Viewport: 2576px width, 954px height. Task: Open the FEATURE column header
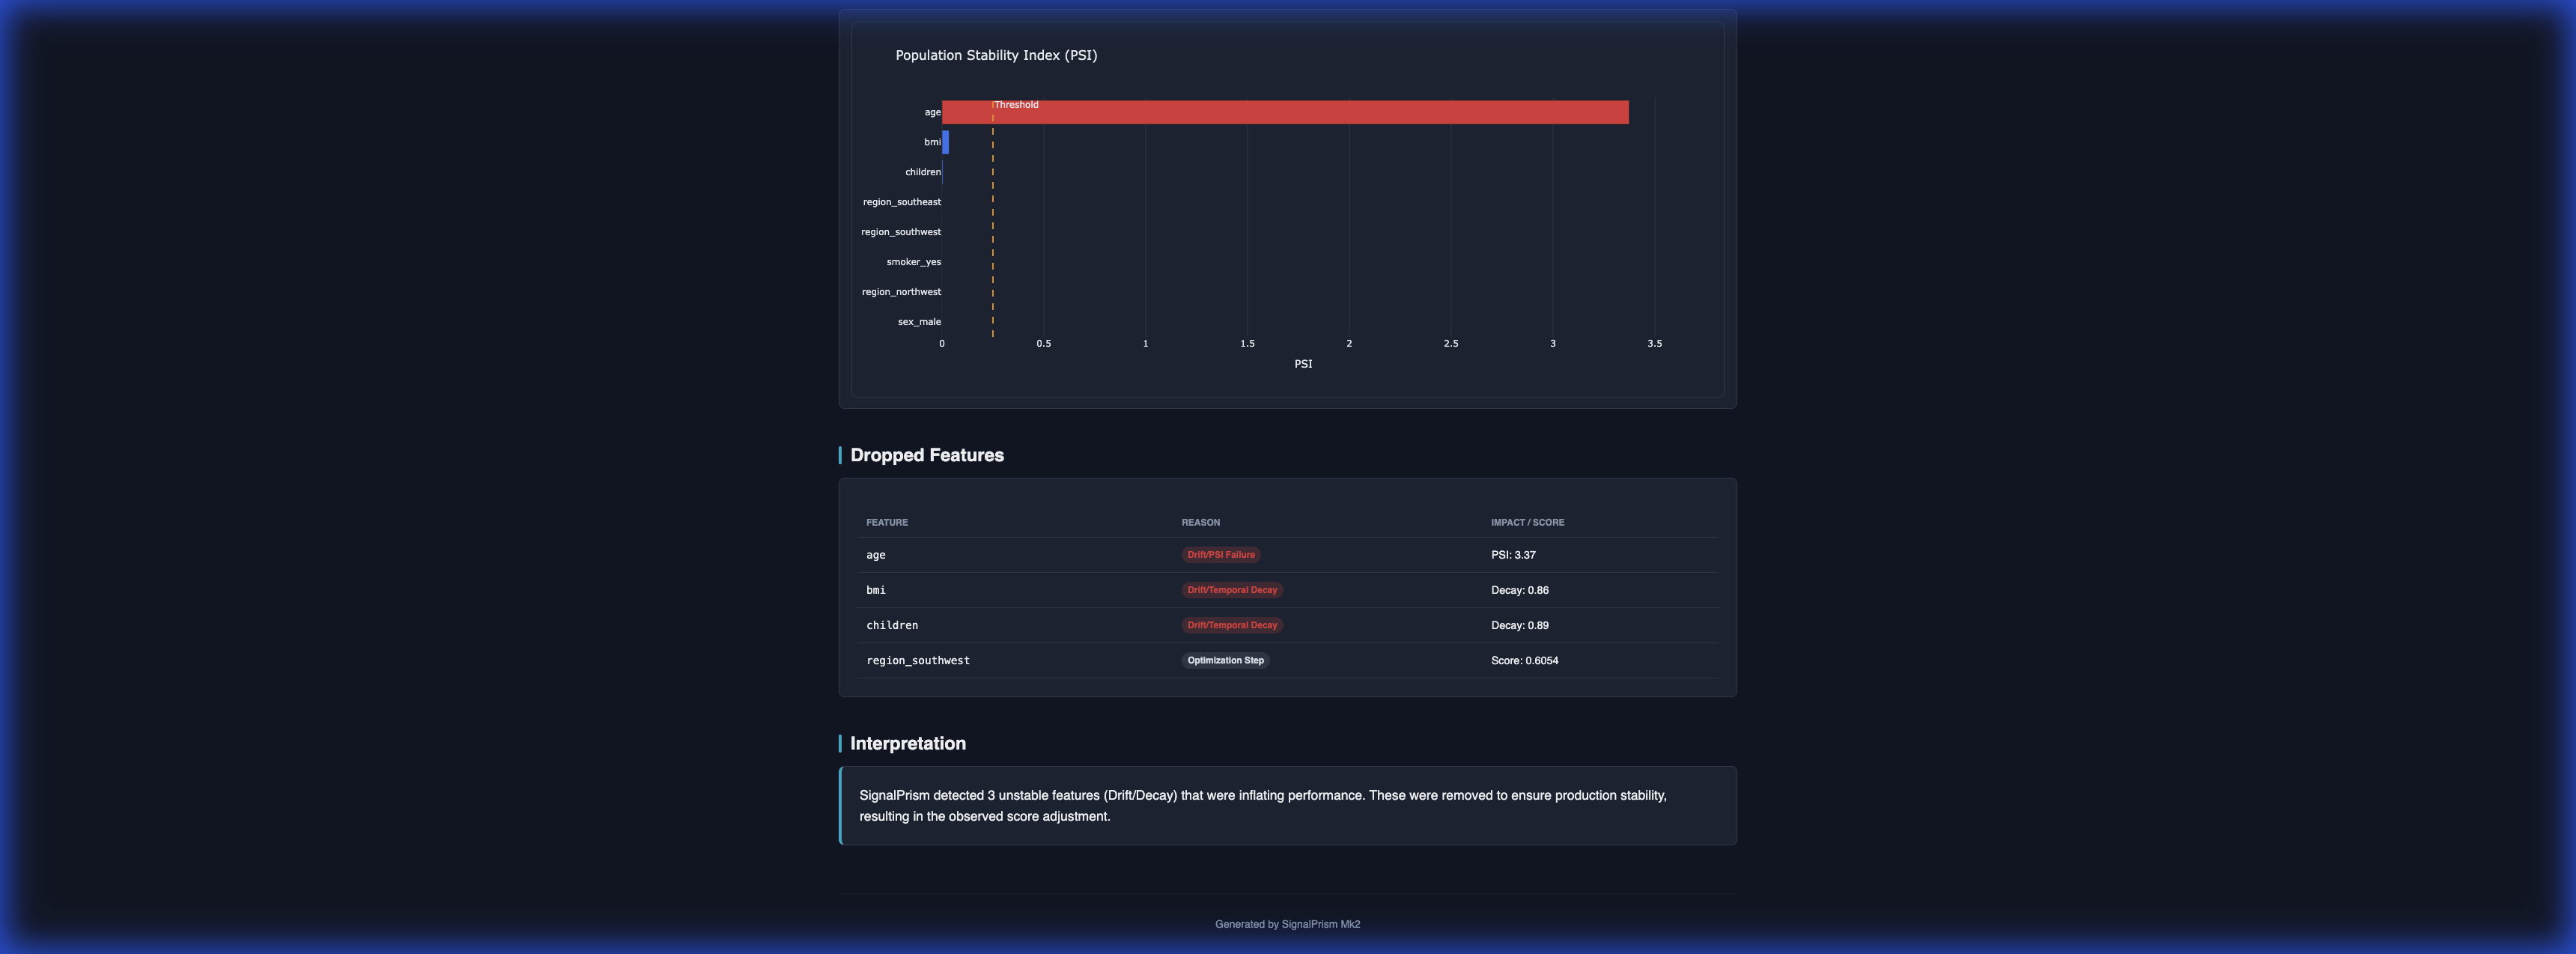887,522
